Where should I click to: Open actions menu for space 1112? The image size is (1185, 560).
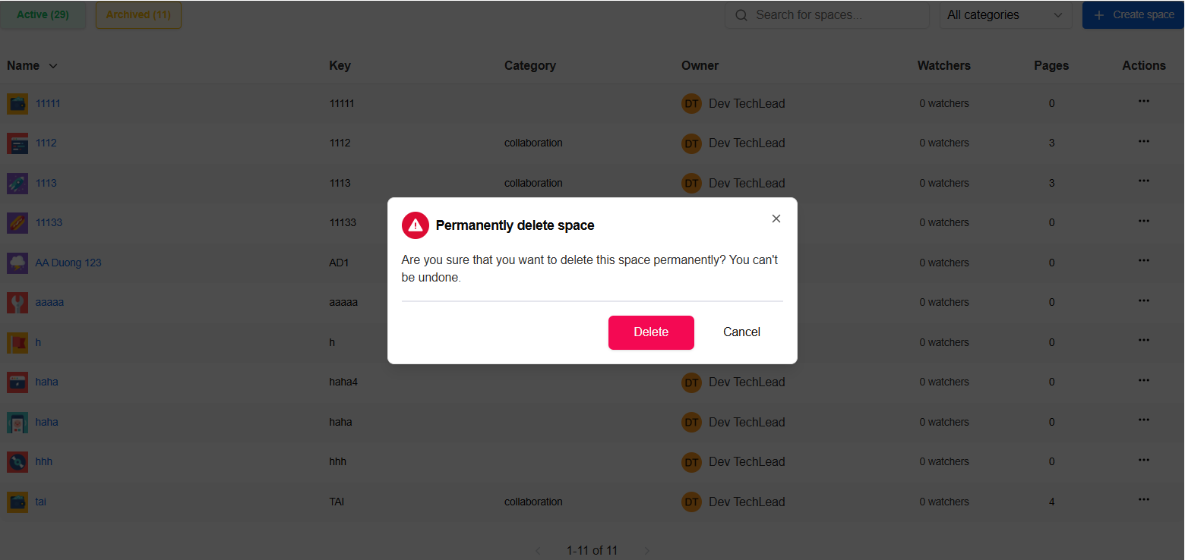tap(1143, 140)
